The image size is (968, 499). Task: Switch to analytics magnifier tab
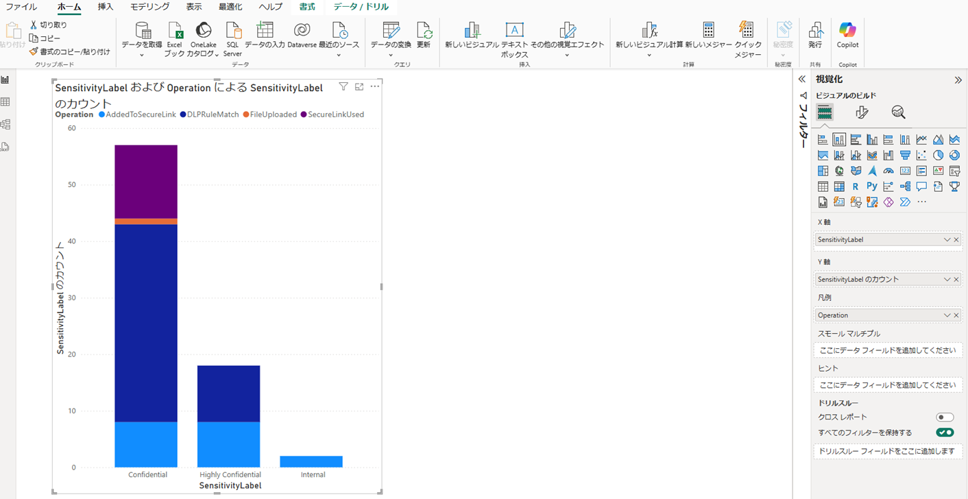click(x=898, y=112)
